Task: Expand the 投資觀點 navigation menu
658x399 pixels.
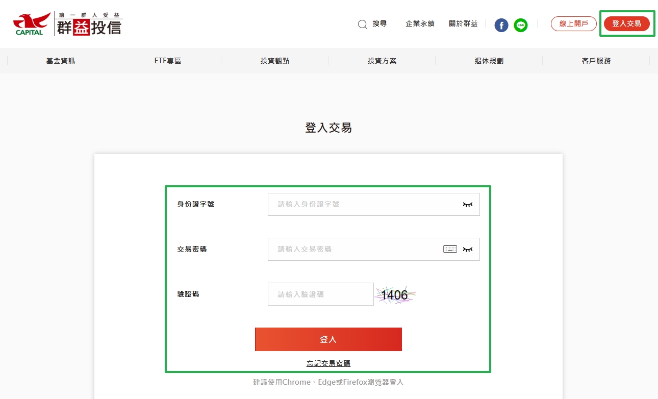Action: click(275, 61)
